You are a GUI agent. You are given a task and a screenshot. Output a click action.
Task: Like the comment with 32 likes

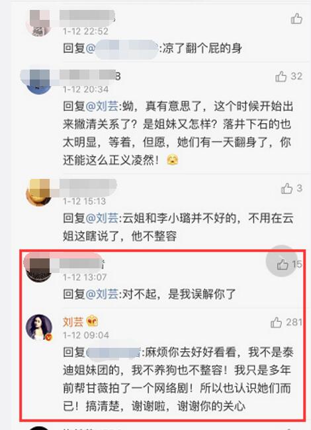(281, 76)
